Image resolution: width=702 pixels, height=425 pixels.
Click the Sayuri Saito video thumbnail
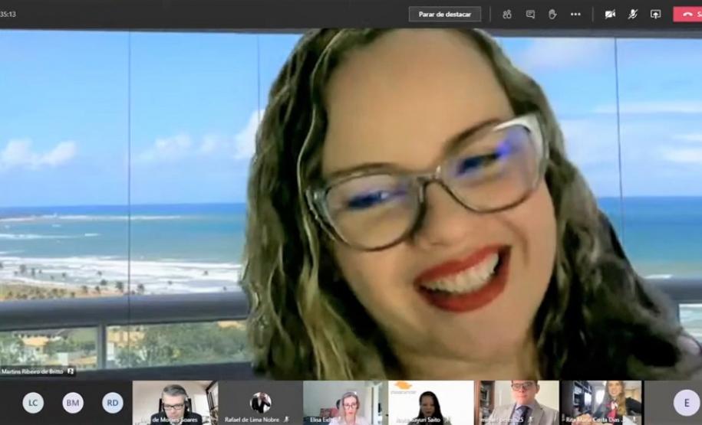(x=430, y=402)
